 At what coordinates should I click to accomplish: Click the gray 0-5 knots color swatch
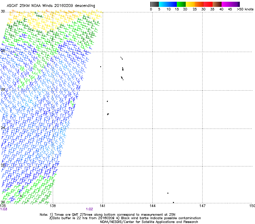[154, 4]
